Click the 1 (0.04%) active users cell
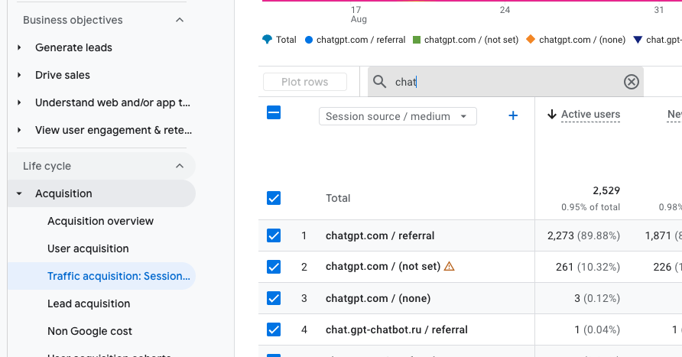682x357 pixels. (596, 329)
